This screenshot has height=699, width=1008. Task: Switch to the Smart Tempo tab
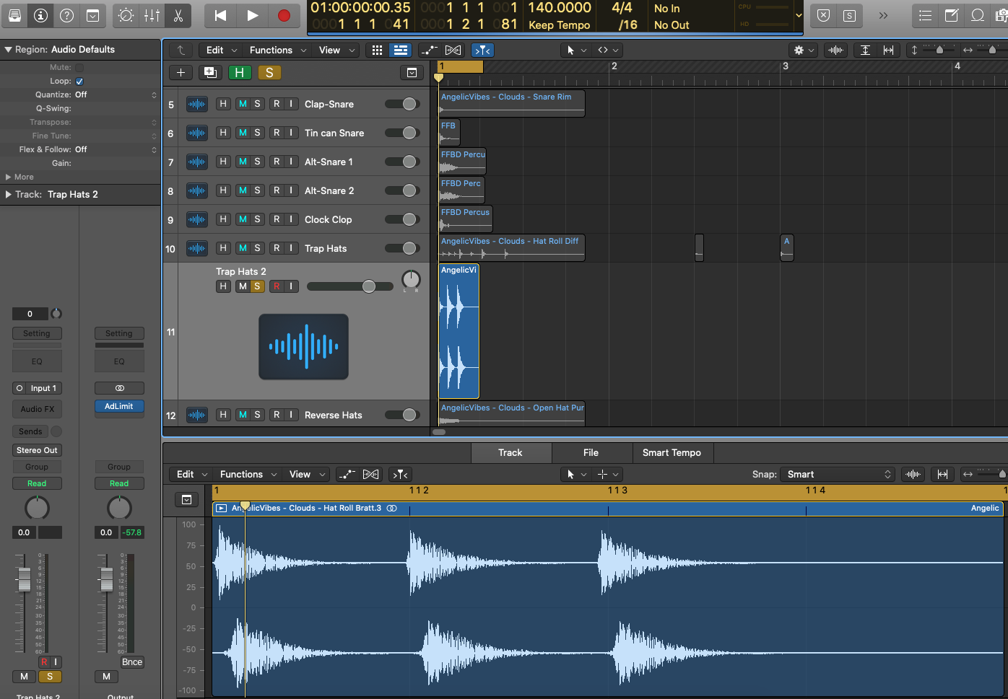671,452
